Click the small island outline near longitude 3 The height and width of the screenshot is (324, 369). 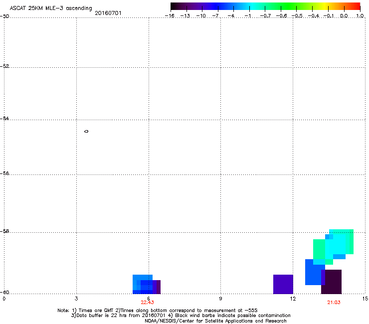pyautogui.click(x=86, y=131)
